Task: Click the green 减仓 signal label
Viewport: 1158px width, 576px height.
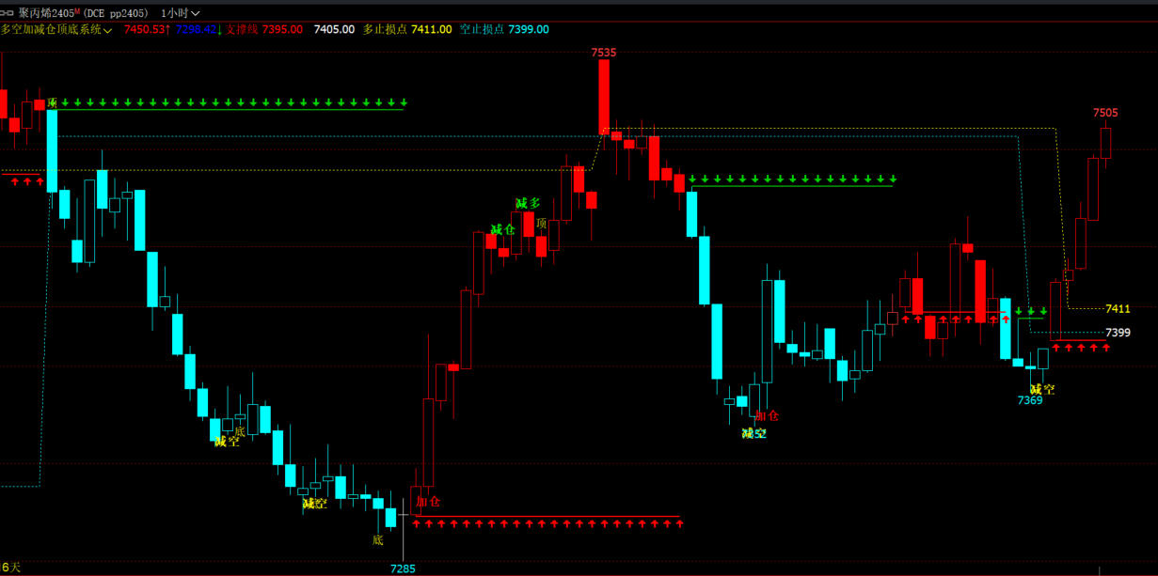Action: pos(503,229)
